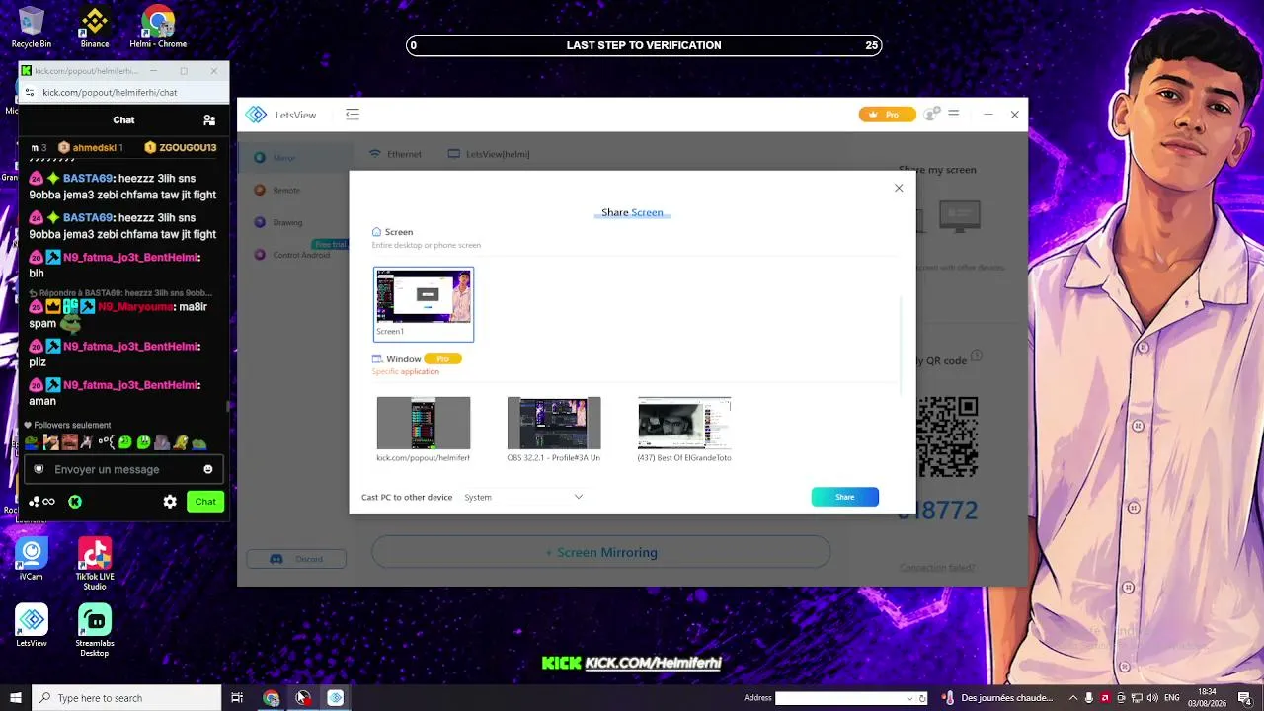The width and height of the screenshot is (1264, 711).
Task: Select Control Android in the LetsView sidebar
Action: (301, 255)
